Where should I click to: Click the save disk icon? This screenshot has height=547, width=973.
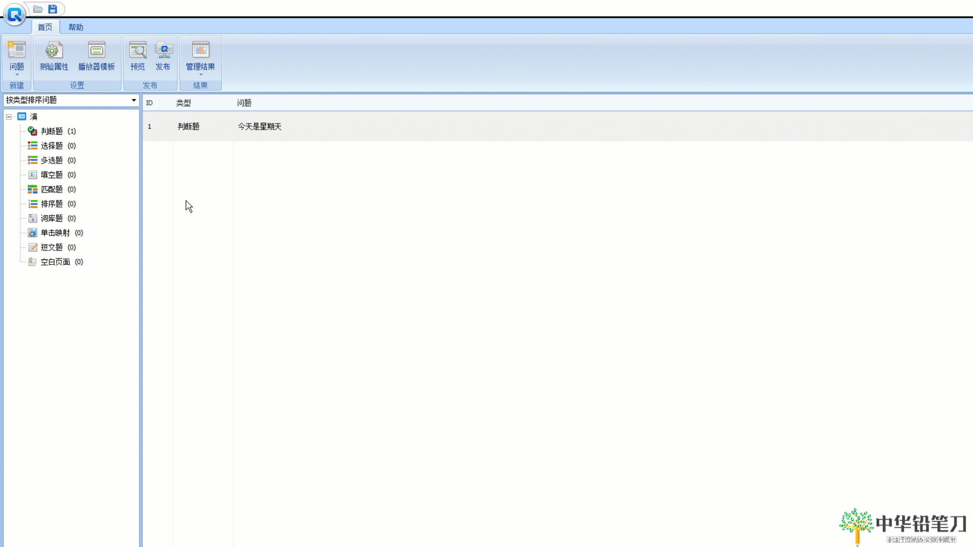tap(53, 9)
